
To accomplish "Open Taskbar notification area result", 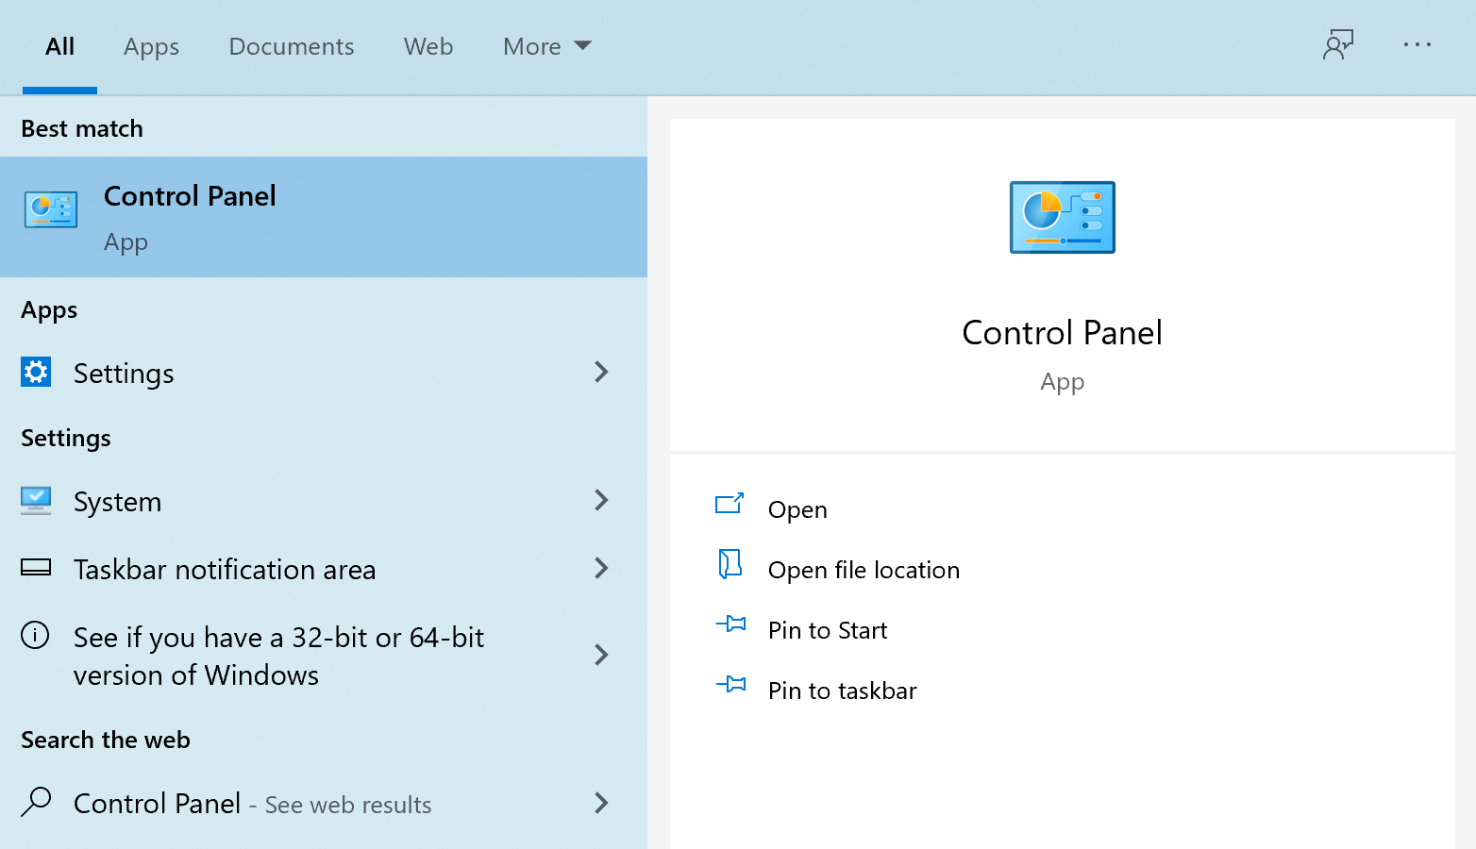I will [x=324, y=569].
